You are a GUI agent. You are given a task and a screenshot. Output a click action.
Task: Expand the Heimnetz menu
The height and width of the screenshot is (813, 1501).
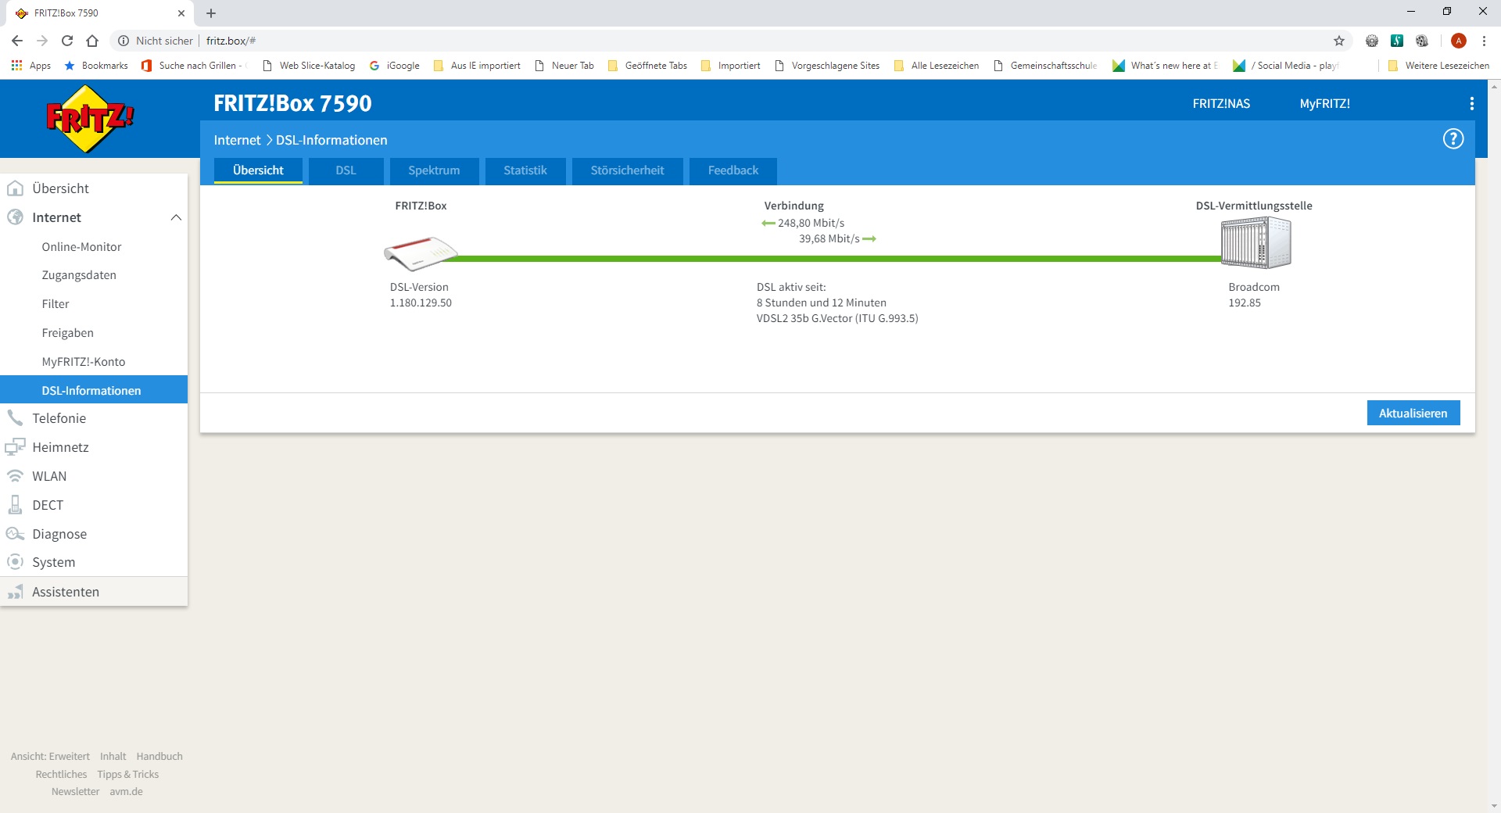[x=60, y=447]
